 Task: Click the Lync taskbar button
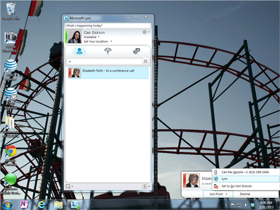tap(75, 205)
